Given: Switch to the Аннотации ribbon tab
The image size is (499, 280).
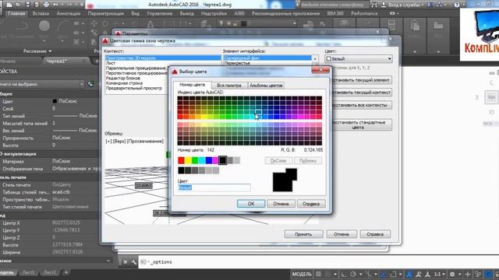Looking at the screenshot, I should point(68,13).
